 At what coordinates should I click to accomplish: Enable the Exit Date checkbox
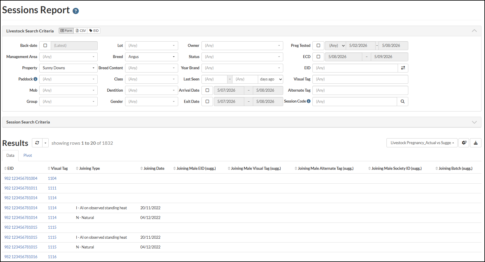pos(207,102)
